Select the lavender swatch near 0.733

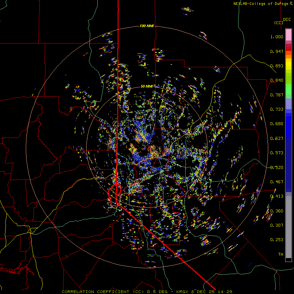click(288, 104)
